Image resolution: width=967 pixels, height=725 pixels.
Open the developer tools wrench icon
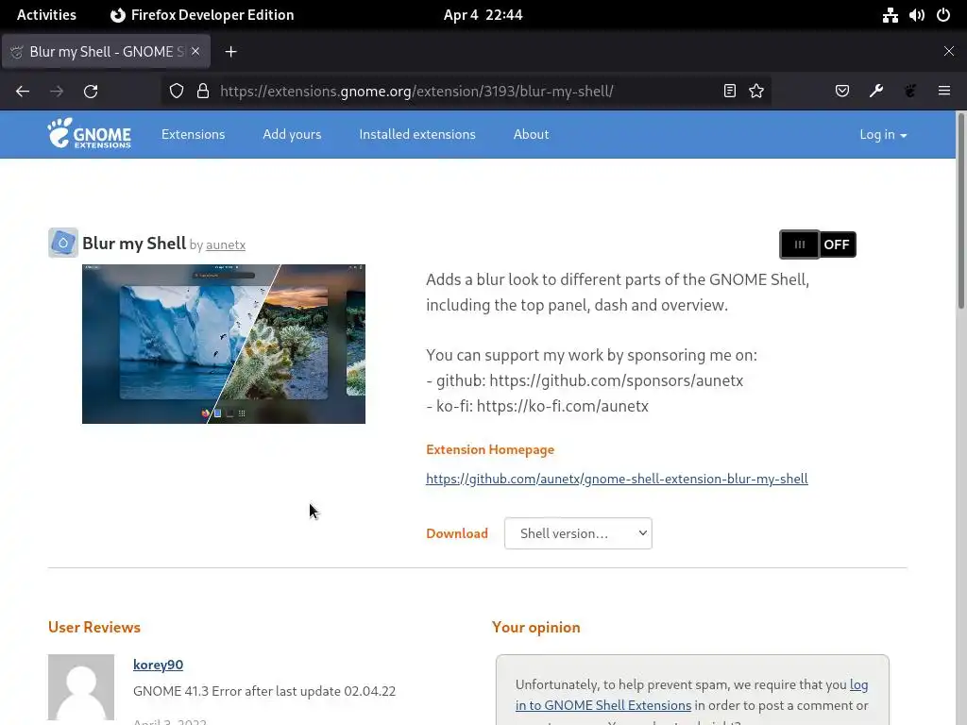(875, 92)
